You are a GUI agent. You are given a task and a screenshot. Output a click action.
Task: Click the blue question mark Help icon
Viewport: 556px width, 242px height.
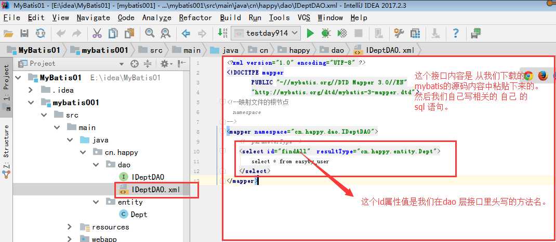456,33
